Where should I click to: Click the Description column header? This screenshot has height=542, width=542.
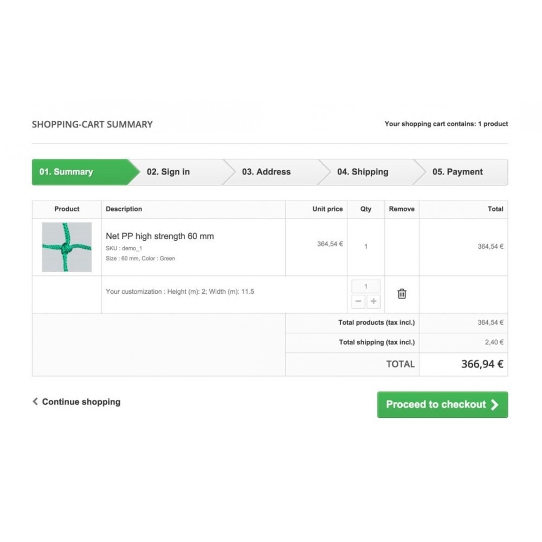tap(124, 209)
